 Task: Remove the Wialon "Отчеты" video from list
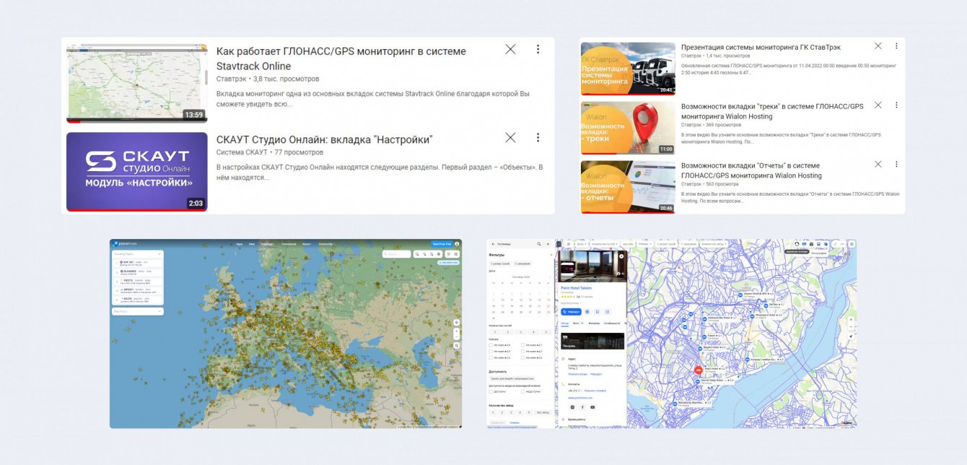point(878,164)
